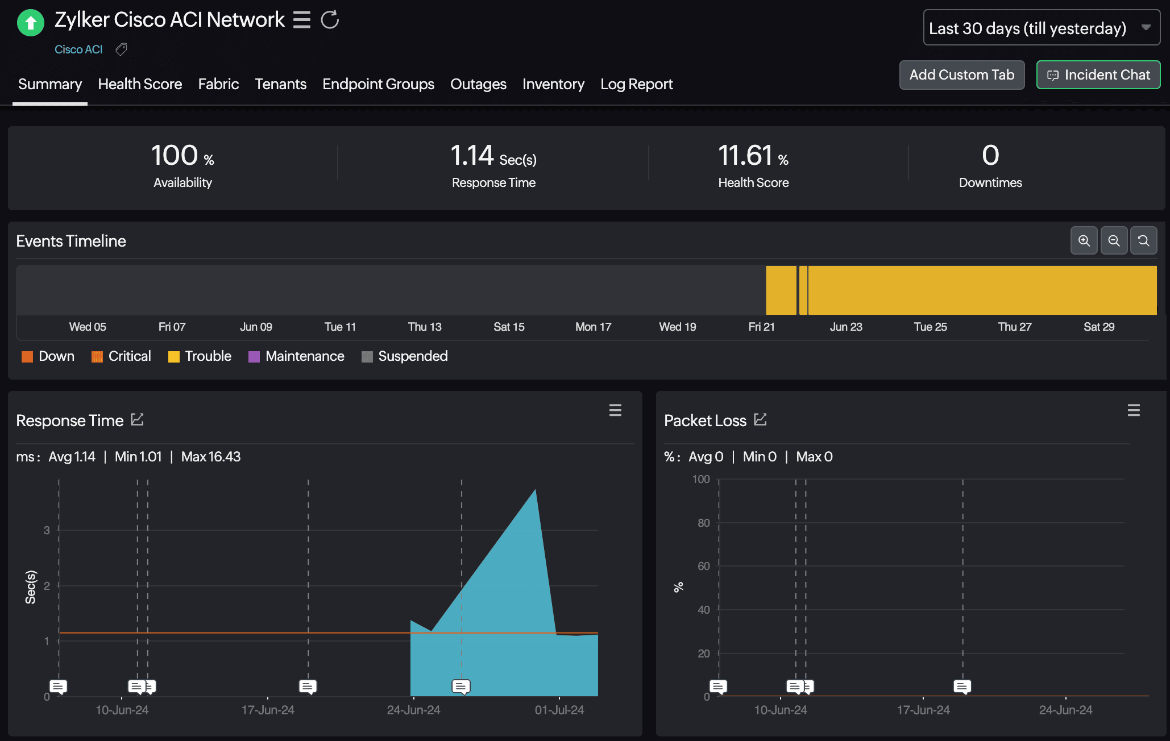Open the Packet Loss chart options menu
The width and height of the screenshot is (1170, 741).
point(1134,410)
